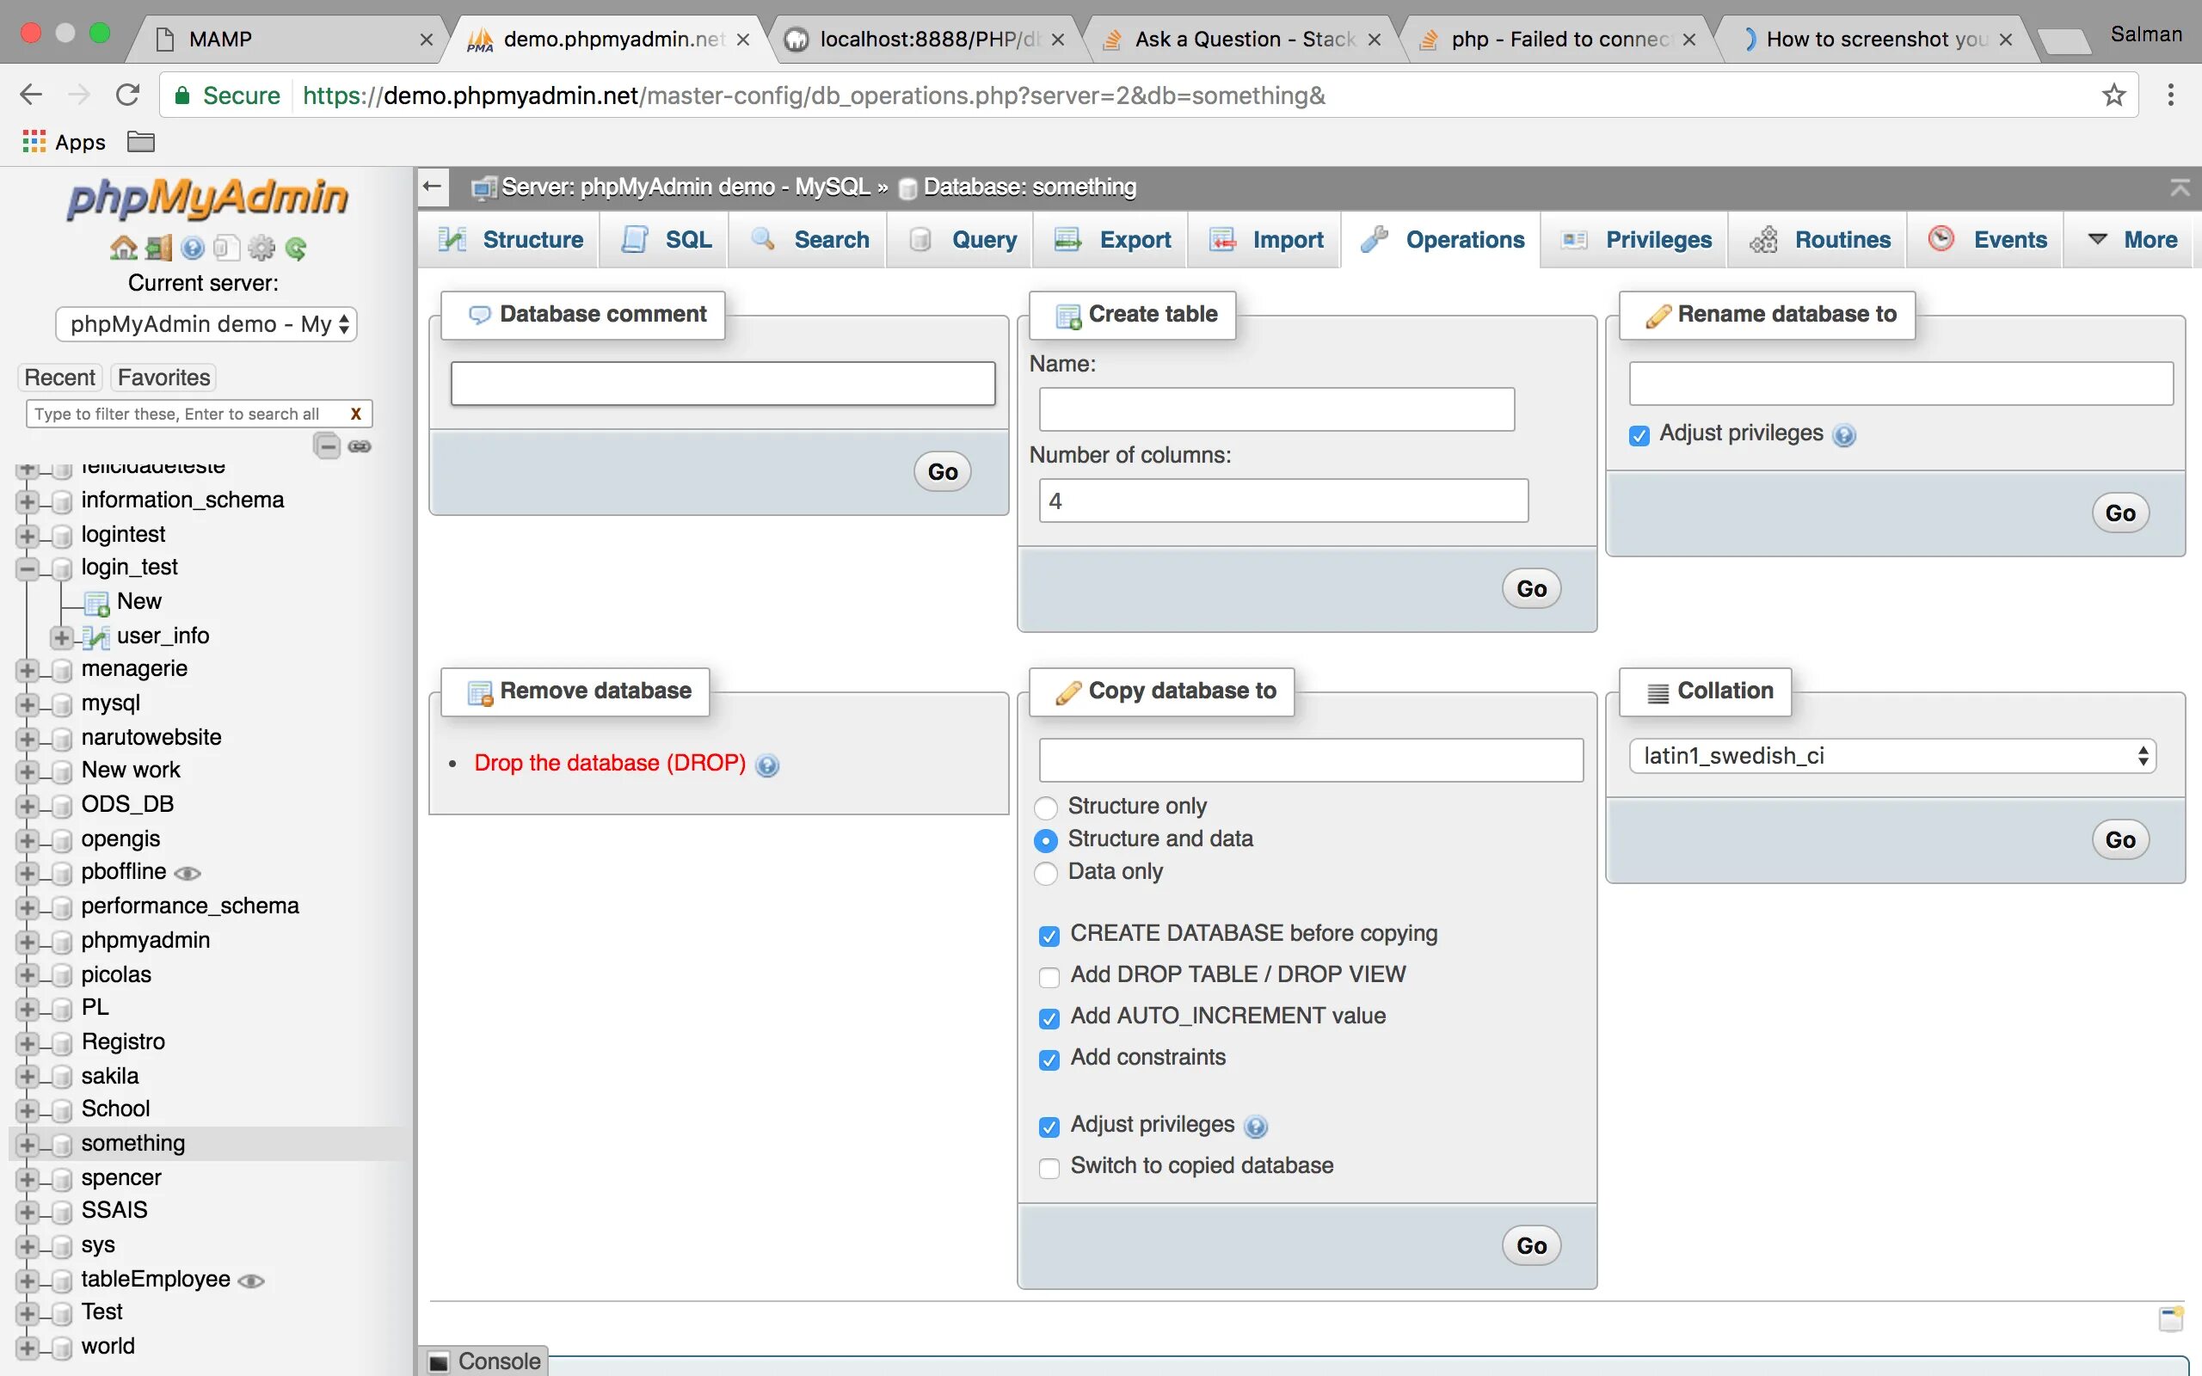2202x1376 pixels.
Task: Open the navigation panel settings gear
Action: pyautogui.click(x=261, y=248)
